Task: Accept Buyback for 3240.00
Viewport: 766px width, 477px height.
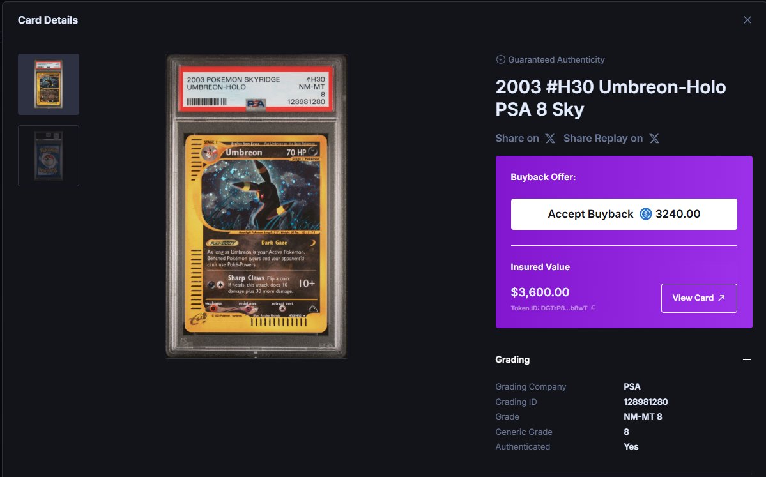Action: (x=624, y=214)
